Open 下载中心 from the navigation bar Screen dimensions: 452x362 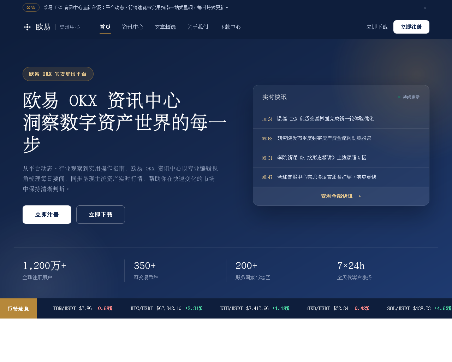(x=230, y=27)
